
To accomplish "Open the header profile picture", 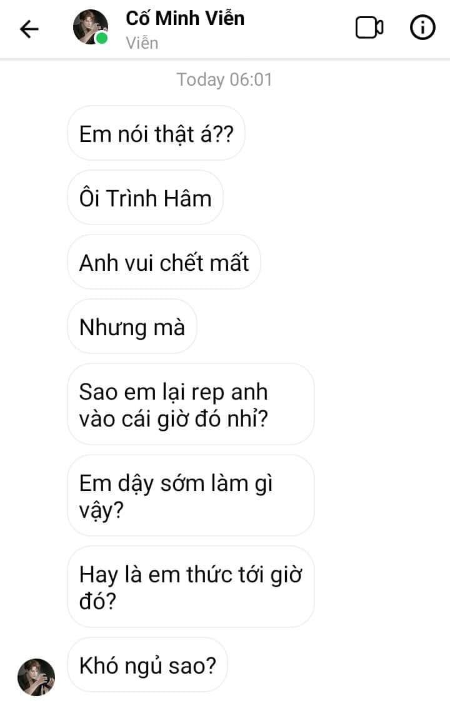I will [x=91, y=28].
